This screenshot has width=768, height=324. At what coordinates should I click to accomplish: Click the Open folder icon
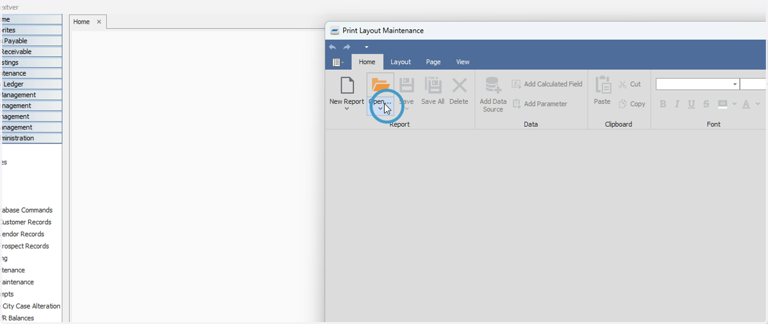pyautogui.click(x=380, y=85)
